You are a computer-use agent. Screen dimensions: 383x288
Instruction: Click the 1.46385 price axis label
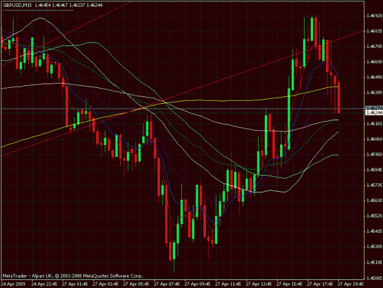(x=374, y=93)
